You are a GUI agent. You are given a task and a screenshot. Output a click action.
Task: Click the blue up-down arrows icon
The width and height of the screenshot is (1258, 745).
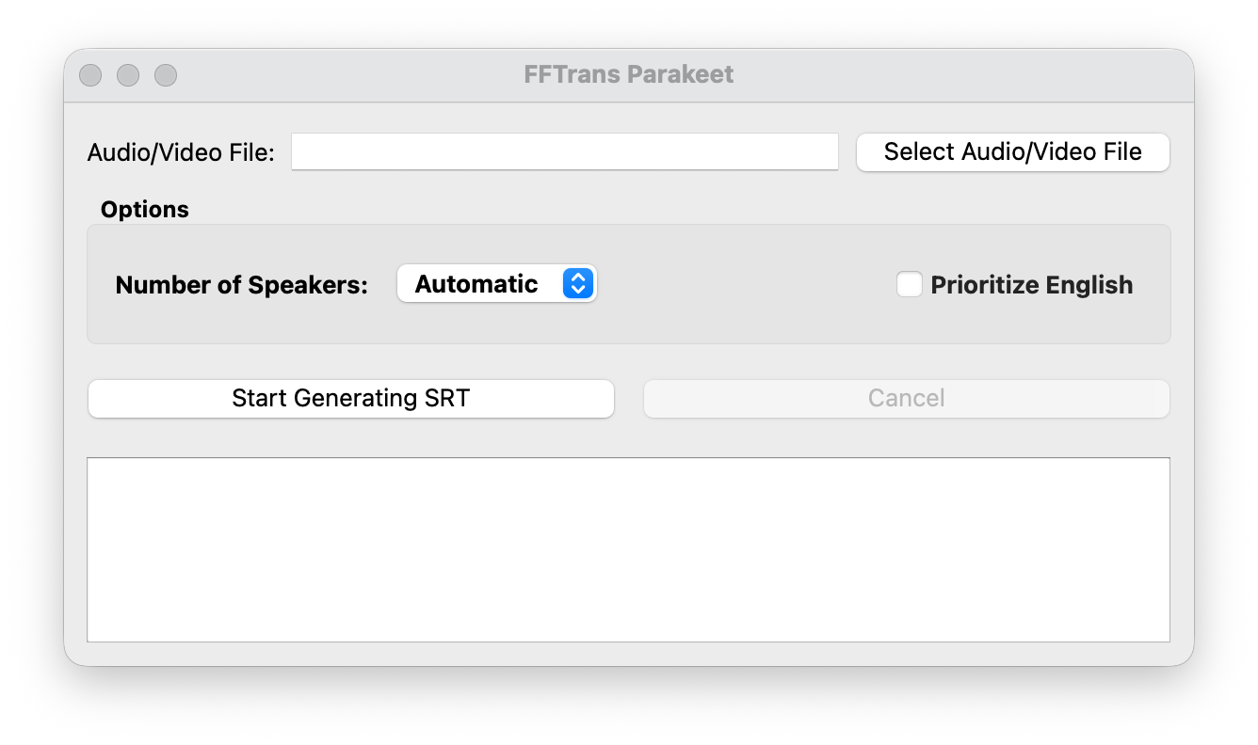(578, 283)
